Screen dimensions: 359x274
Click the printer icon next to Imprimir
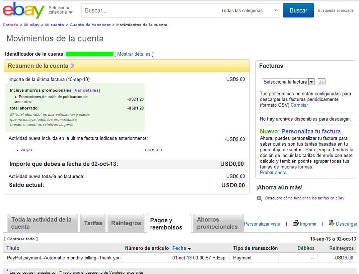click(x=296, y=223)
